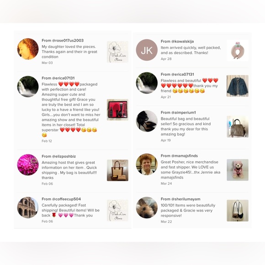
Task: View the red makeup brush set thumbnail
Action: click(x=117, y=110)
